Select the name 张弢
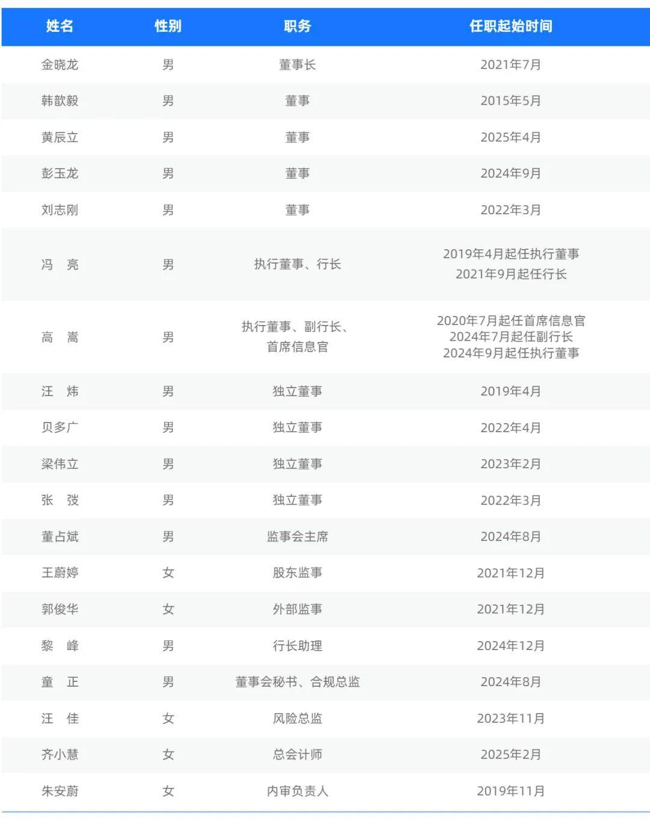 [x=60, y=500]
